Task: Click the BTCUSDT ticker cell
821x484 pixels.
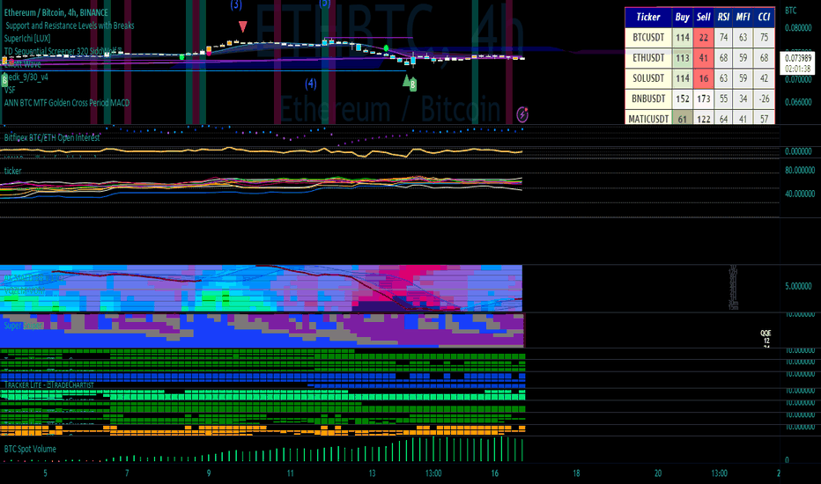Action: tap(648, 38)
